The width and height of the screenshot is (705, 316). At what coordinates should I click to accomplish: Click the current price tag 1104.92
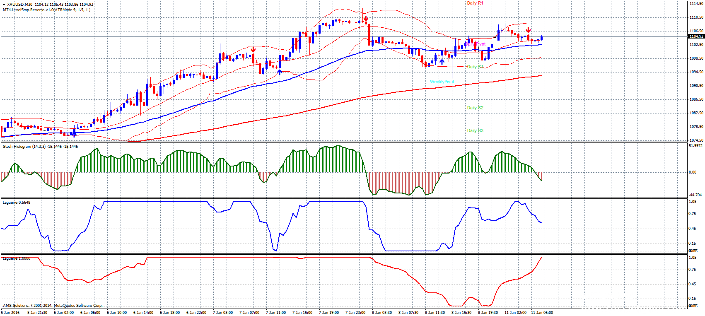coord(695,36)
